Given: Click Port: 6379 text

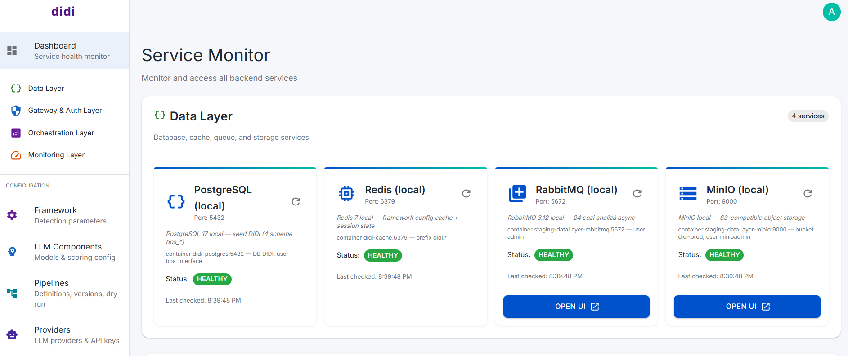Looking at the screenshot, I should coord(380,201).
